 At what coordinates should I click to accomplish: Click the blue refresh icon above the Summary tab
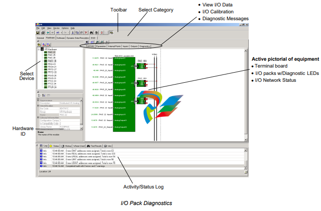pyautogui.click(x=92, y=42)
